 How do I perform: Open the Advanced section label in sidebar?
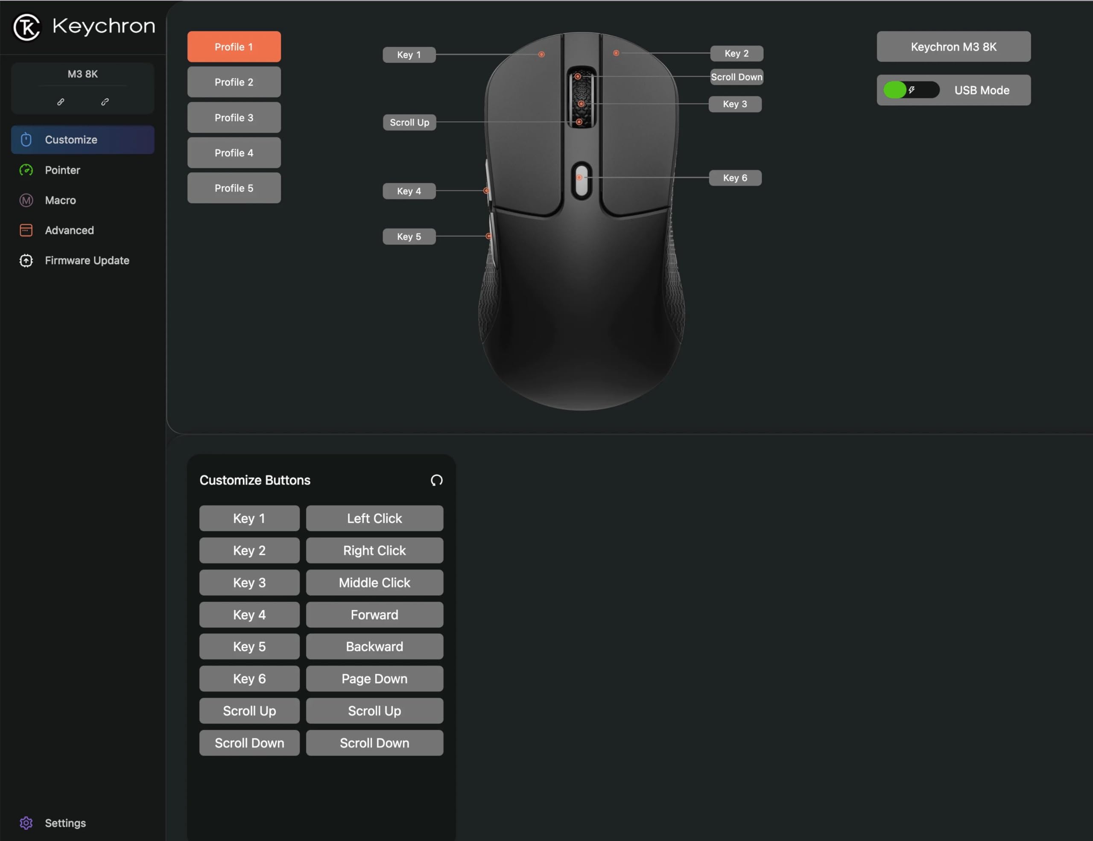[70, 230]
